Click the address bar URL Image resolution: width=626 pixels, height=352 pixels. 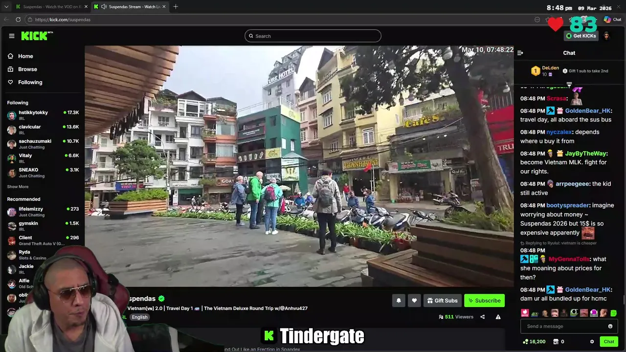[x=63, y=20]
